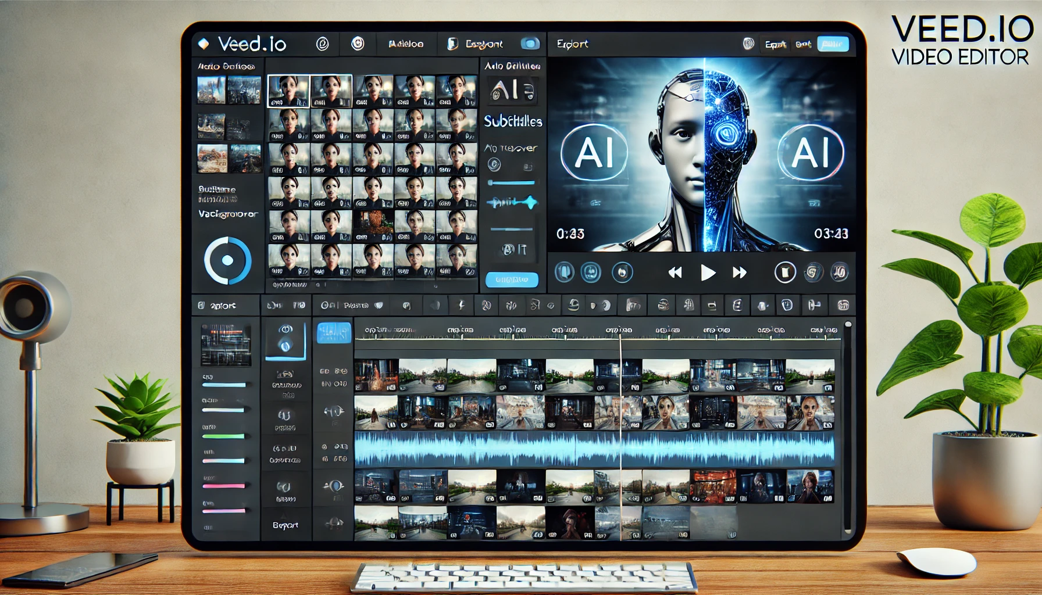Click the second circular icon in top bar
Image resolution: width=1042 pixels, height=595 pixels.
(x=358, y=44)
